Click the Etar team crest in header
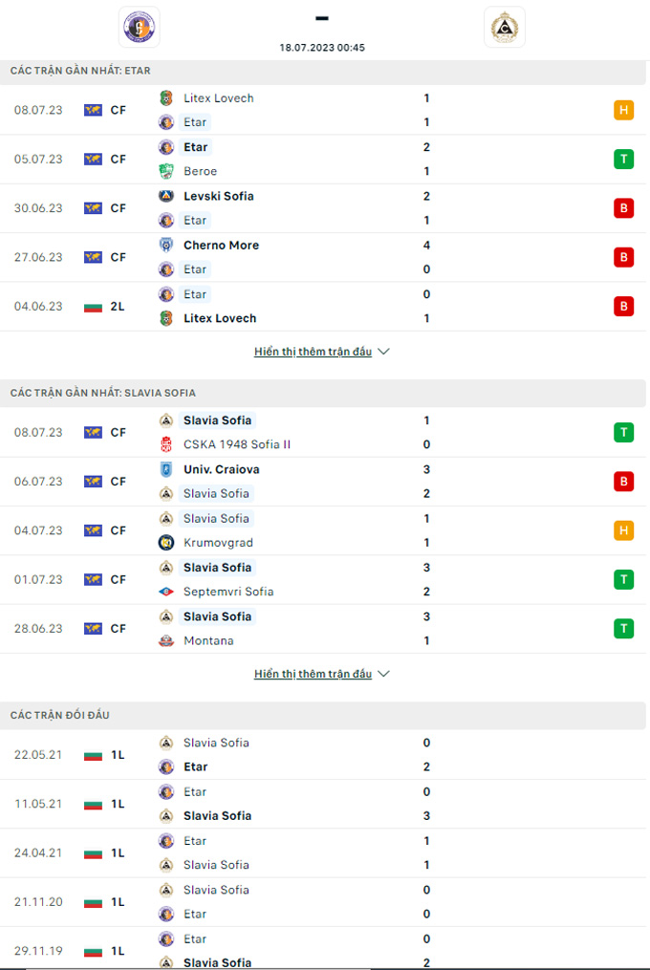The width and height of the screenshot is (650, 970). click(x=139, y=27)
